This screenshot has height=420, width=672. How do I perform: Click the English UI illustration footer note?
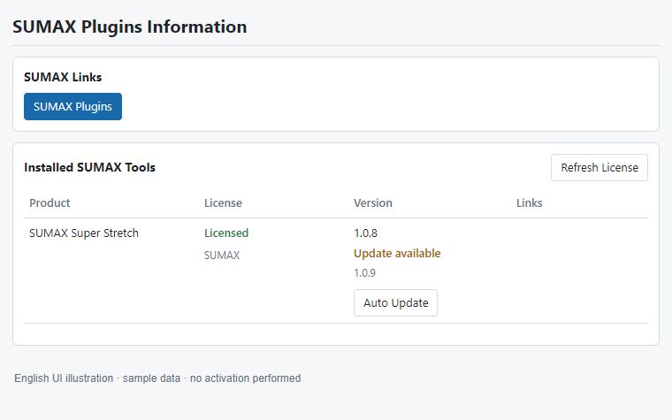pyautogui.click(x=157, y=378)
